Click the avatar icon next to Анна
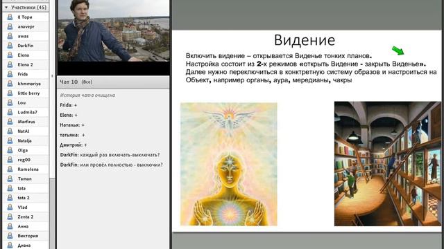Viewport: 444px width, 249px height. [10, 226]
